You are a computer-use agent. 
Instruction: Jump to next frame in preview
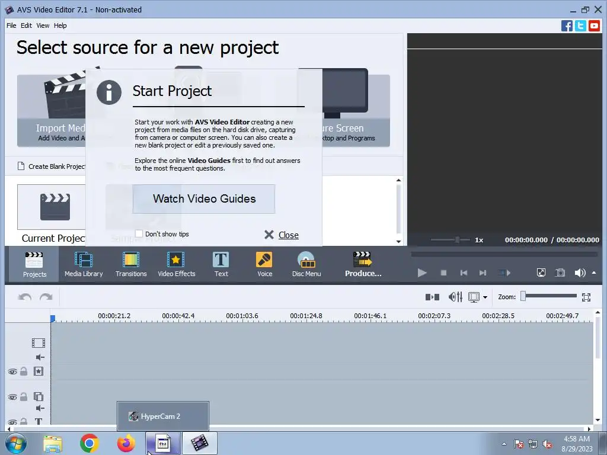(483, 273)
